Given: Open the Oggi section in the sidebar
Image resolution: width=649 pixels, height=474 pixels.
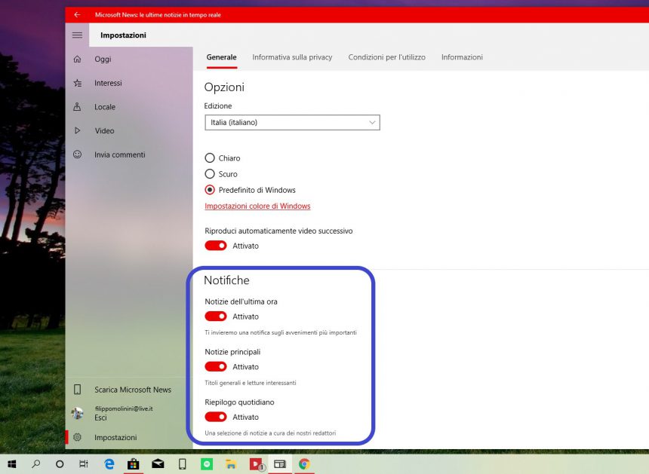Looking at the screenshot, I should 102,59.
